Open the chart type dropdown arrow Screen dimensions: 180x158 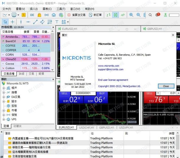[9, 15]
